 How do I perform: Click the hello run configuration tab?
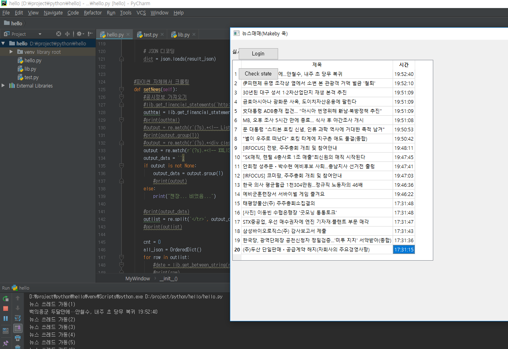point(20,288)
